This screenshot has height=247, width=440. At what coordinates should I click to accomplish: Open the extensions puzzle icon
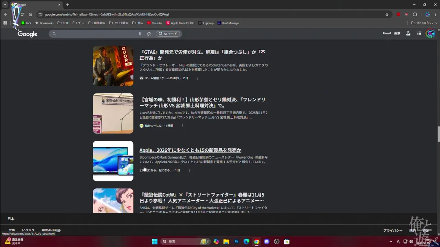click(415, 14)
